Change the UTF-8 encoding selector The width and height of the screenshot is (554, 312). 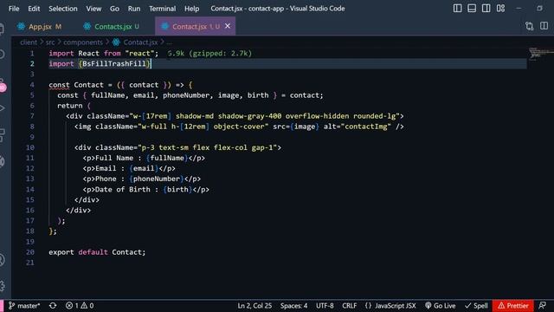(325, 306)
